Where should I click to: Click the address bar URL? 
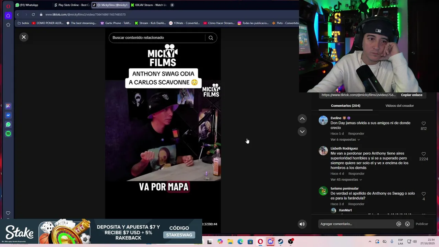click(x=85, y=14)
